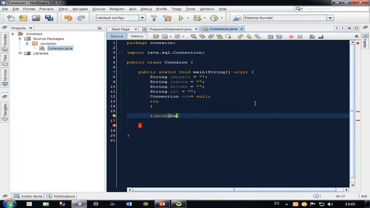Click the error marker on line 18
370x208 pixels.
click(114, 126)
